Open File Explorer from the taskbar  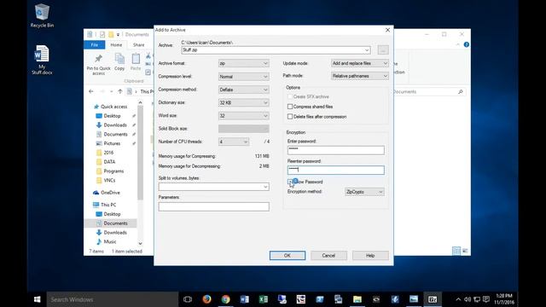357,299
